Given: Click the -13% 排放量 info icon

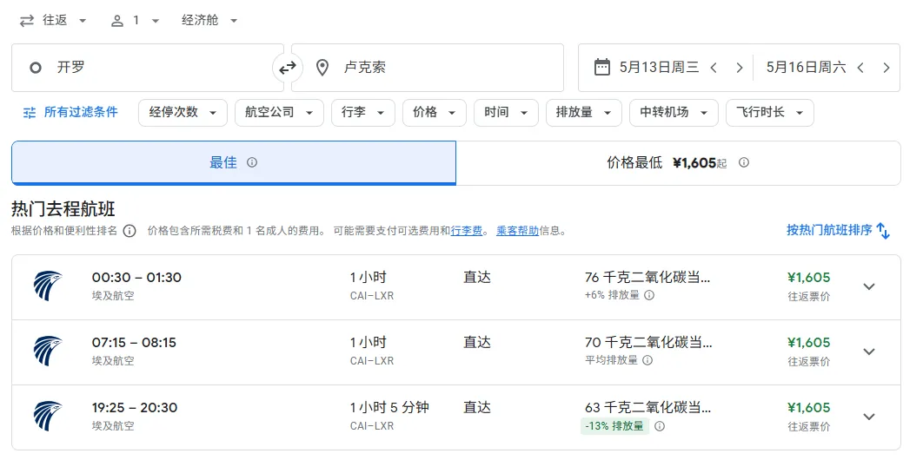Looking at the screenshot, I should coord(660,426).
